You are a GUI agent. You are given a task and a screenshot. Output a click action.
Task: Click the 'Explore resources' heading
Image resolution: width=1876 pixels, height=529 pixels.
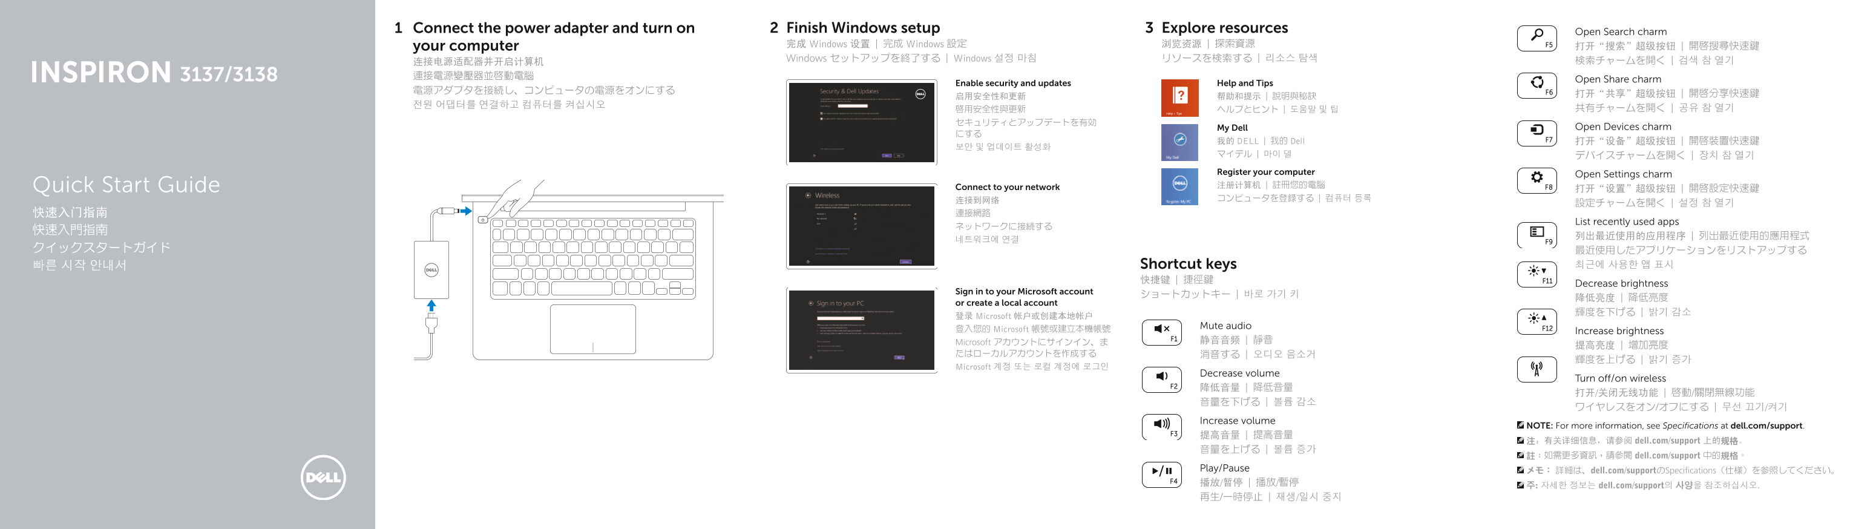[1224, 28]
